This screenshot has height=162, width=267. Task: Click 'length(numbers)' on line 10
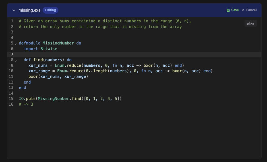tap(111, 71)
